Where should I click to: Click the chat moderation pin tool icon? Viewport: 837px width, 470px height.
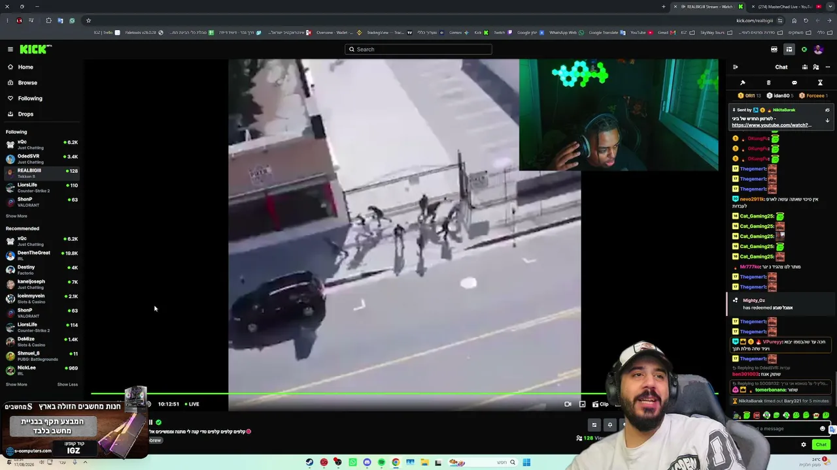pyautogui.click(x=742, y=83)
